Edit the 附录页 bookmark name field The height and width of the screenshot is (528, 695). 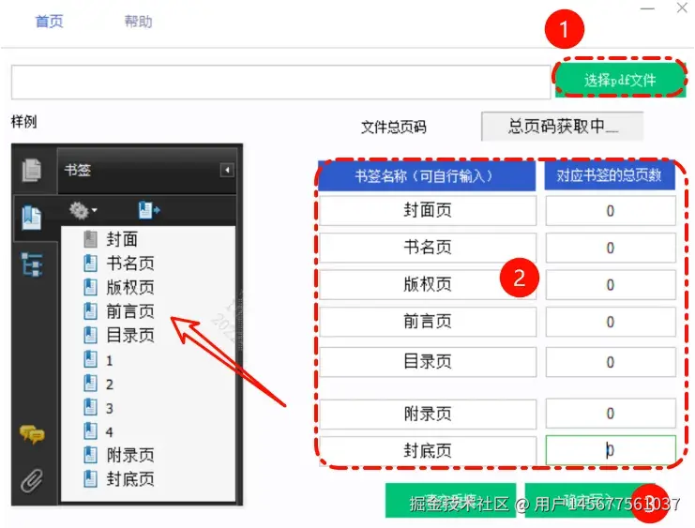click(428, 415)
